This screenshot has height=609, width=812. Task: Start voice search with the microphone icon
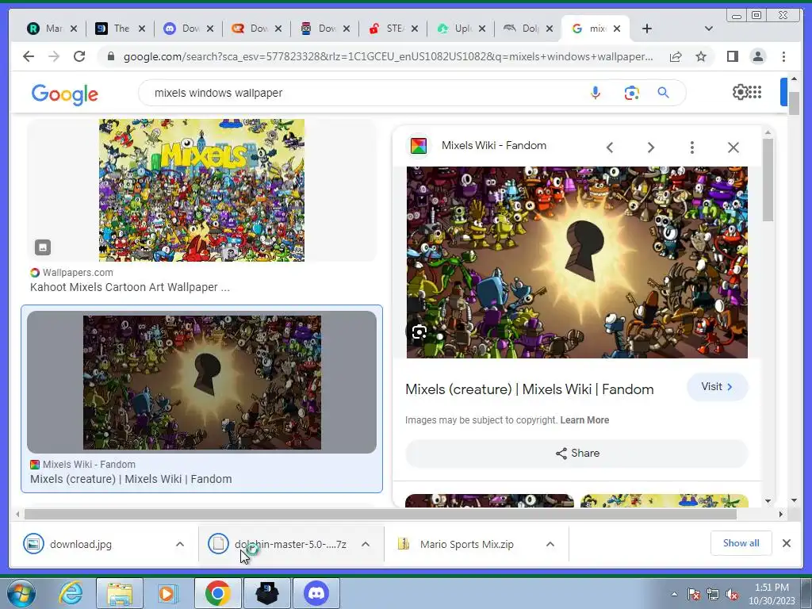click(x=596, y=93)
